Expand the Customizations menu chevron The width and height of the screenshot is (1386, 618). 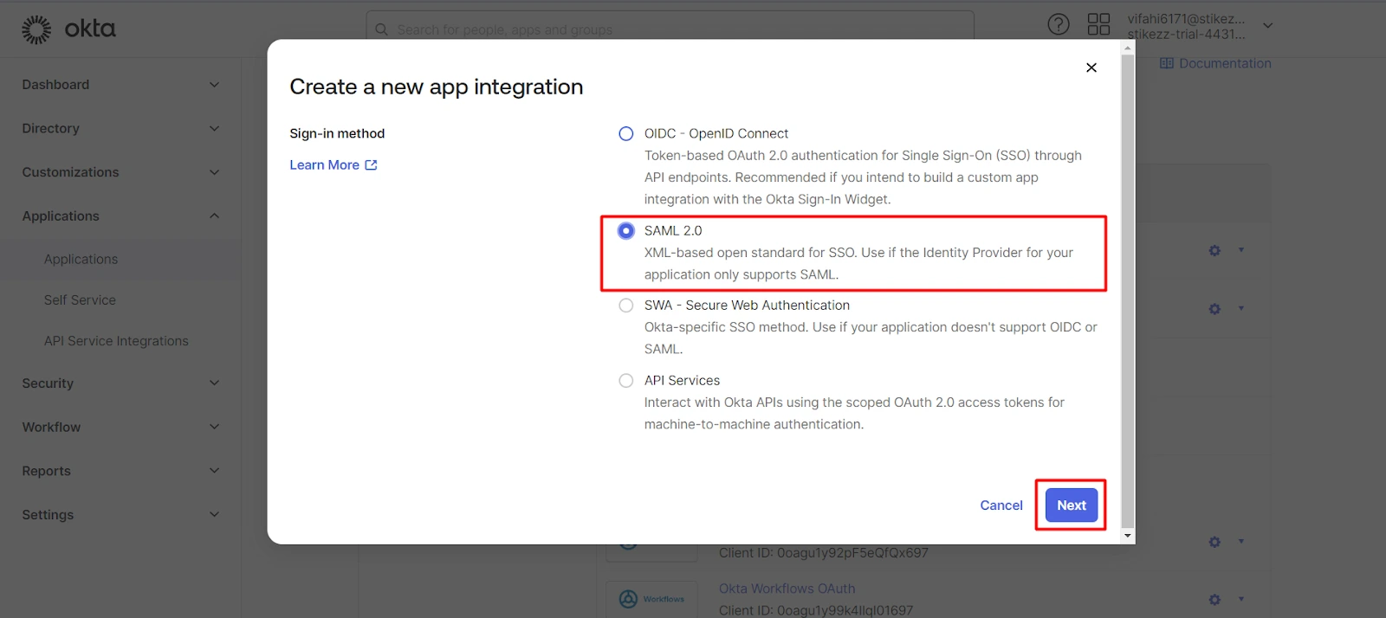click(214, 172)
